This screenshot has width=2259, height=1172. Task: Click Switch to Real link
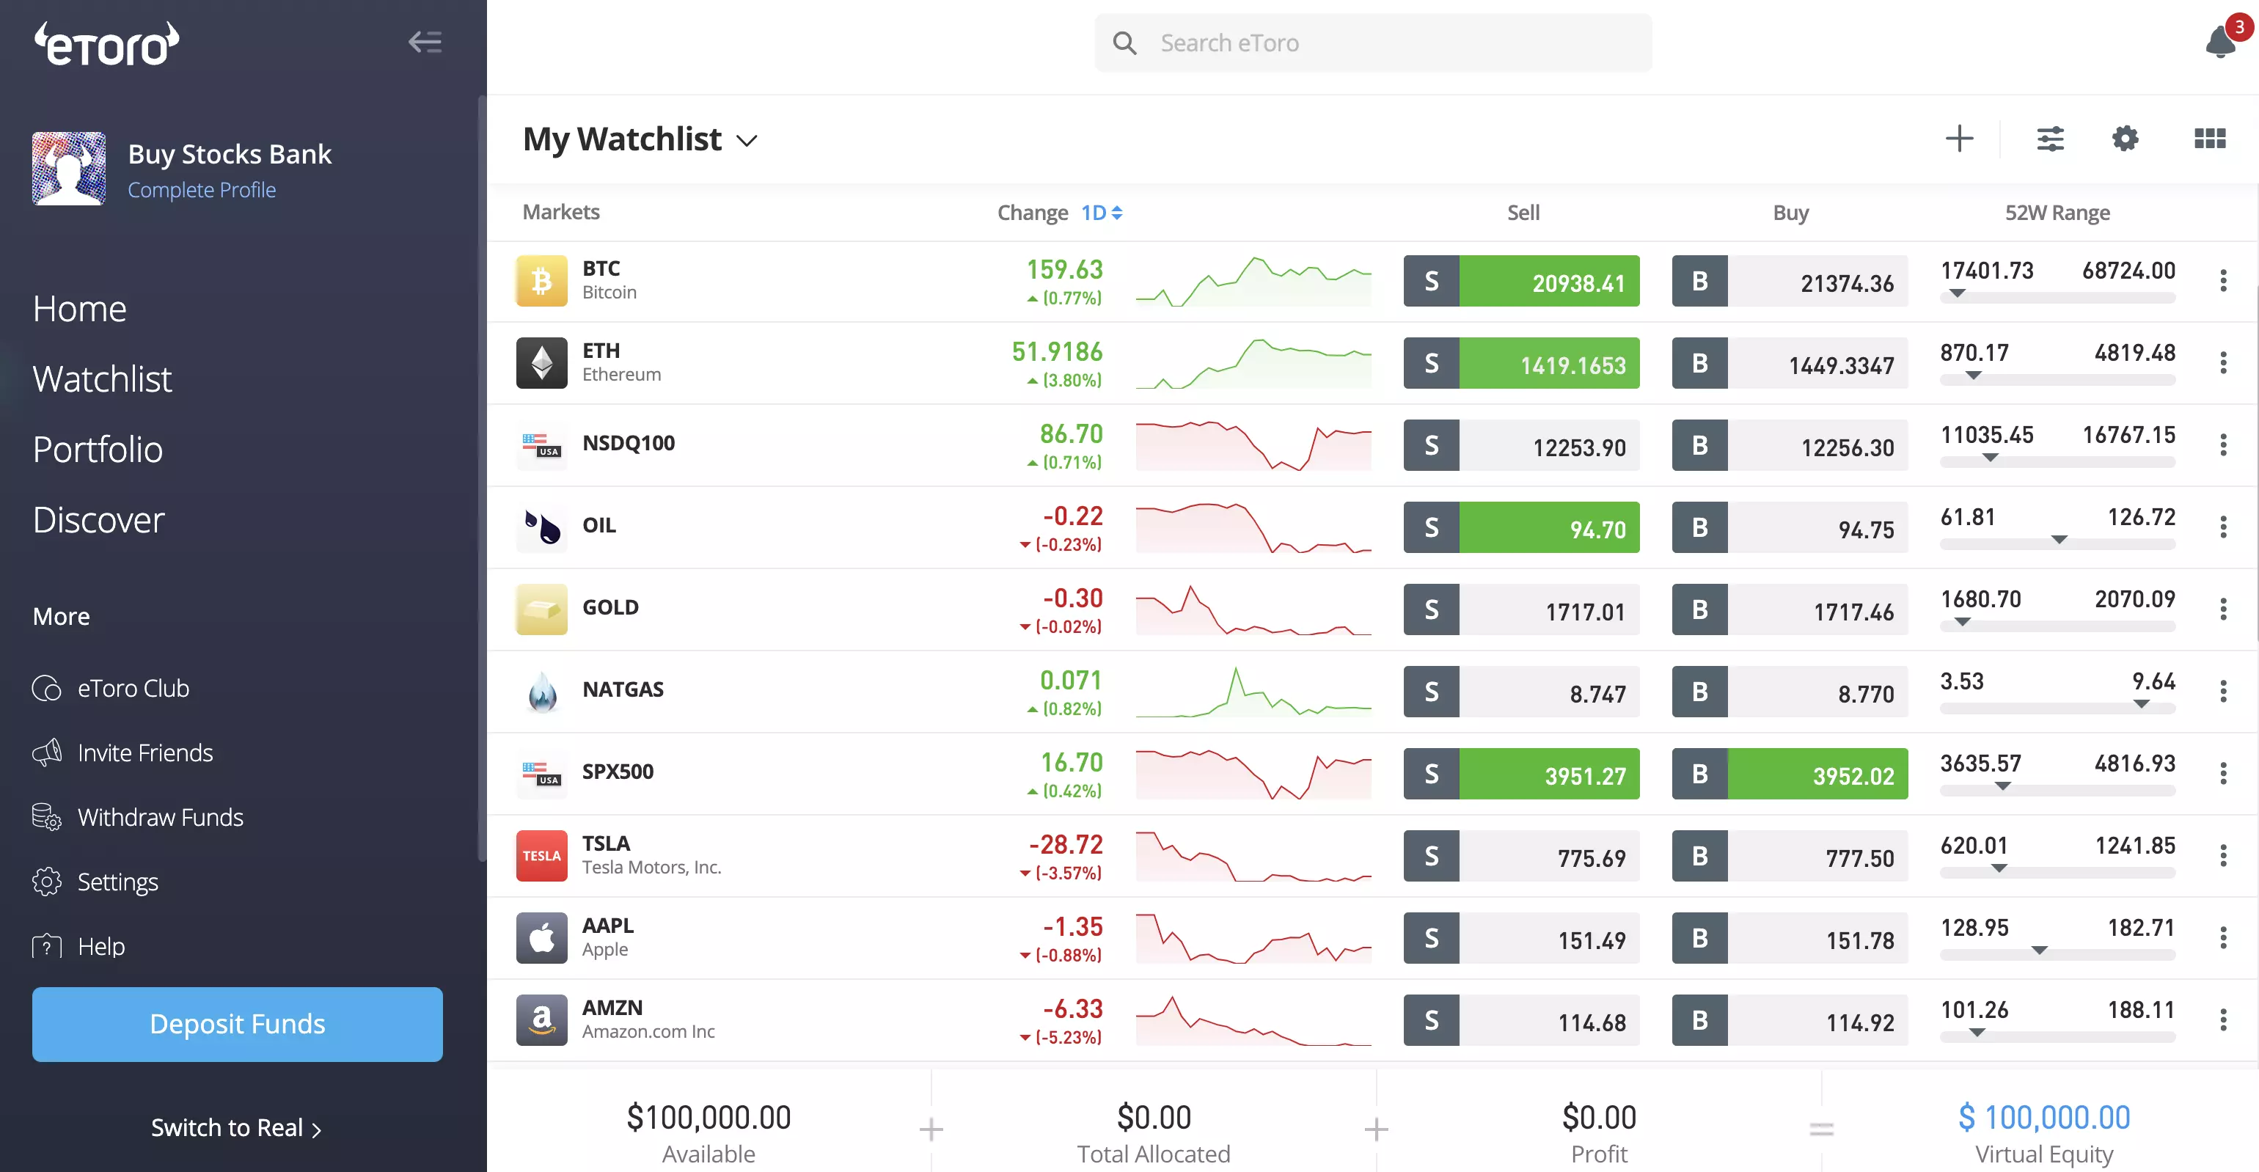pos(237,1127)
